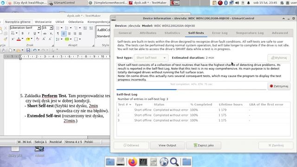Image resolution: width=297 pixels, height=167 pixels.
Task: Open the numbered list dropdown arrow
Action: 71,28
